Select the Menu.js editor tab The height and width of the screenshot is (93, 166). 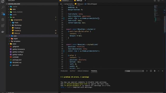coord(79,1)
